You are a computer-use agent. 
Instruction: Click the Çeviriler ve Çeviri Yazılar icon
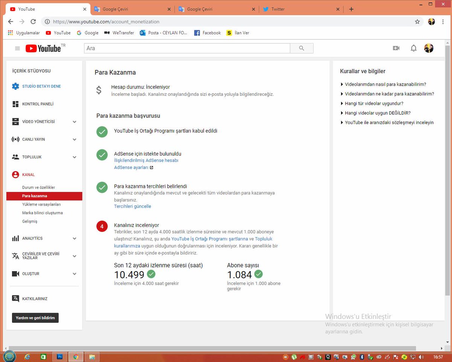15,256
